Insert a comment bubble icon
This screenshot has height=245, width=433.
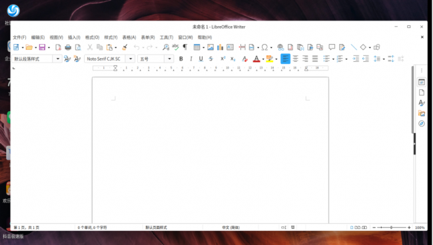coord(332,47)
